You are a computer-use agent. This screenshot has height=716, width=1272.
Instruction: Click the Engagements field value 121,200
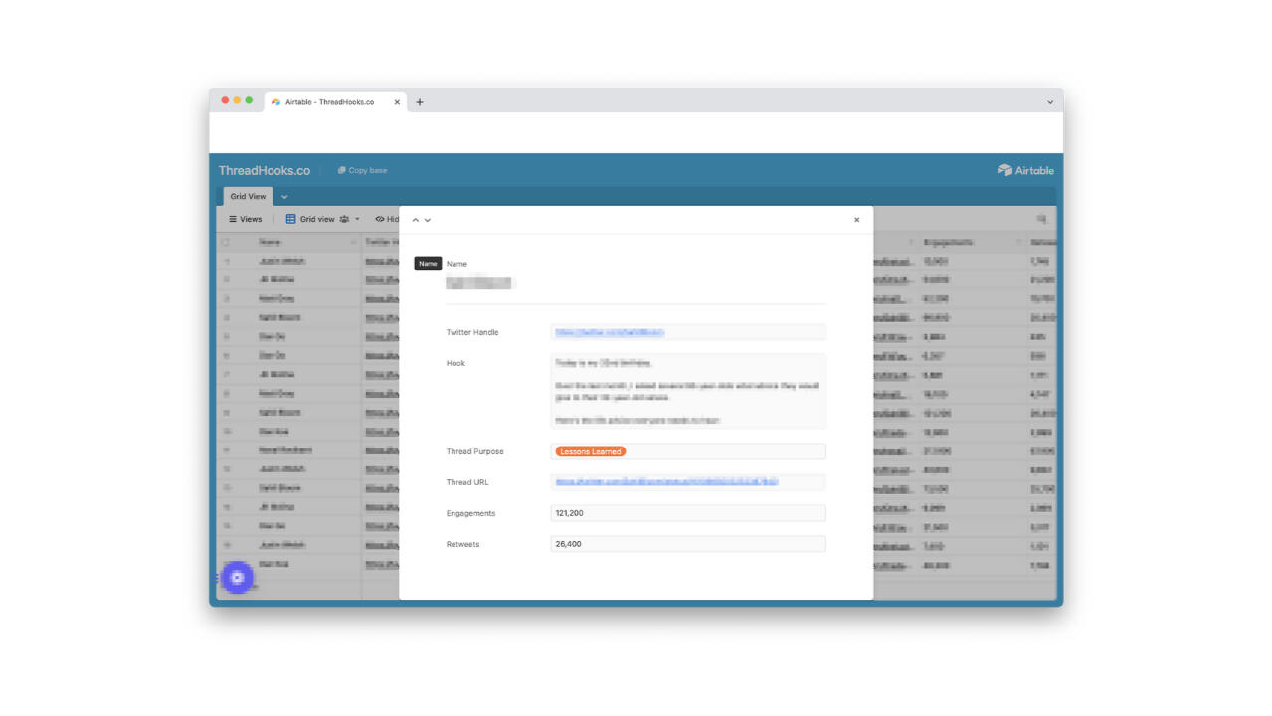coord(687,513)
